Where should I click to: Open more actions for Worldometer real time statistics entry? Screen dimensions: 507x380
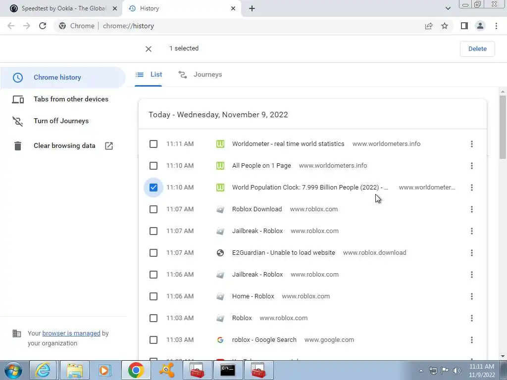point(472,144)
